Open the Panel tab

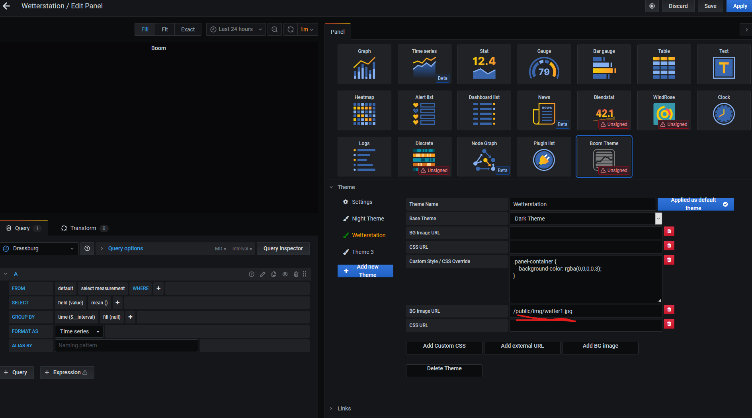pyautogui.click(x=338, y=32)
